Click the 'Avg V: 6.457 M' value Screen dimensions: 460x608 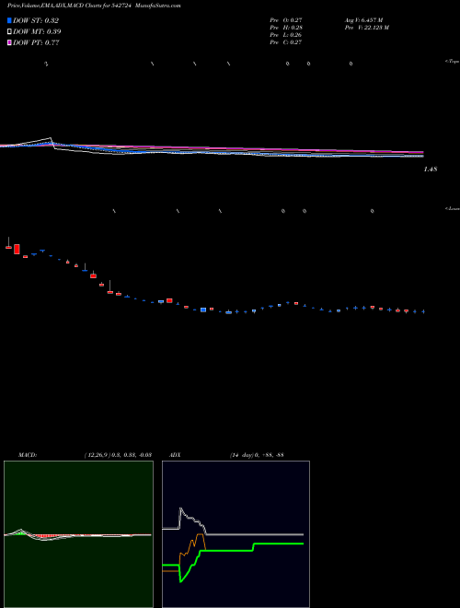coord(363,20)
